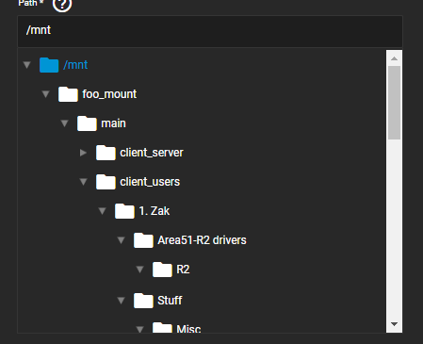Select the blue /mnt folder icon
This screenshot has width=423, height=344.
tap(49, 65)
